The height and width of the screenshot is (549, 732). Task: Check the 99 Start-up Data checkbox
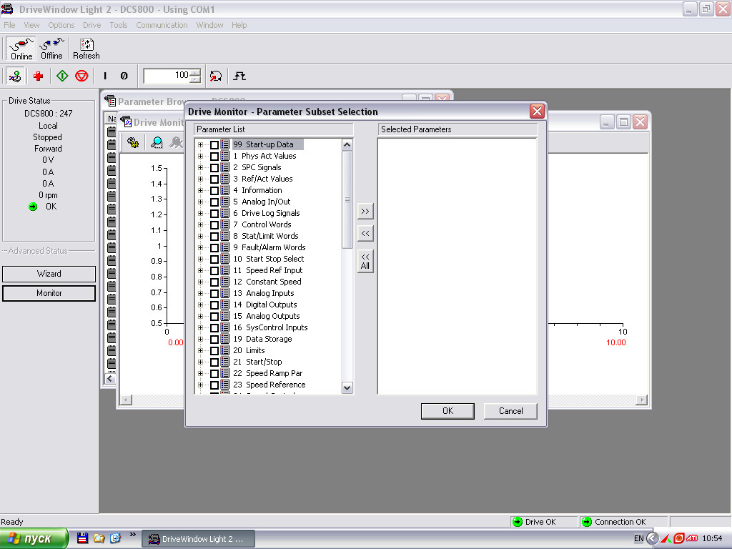point(214,144)
